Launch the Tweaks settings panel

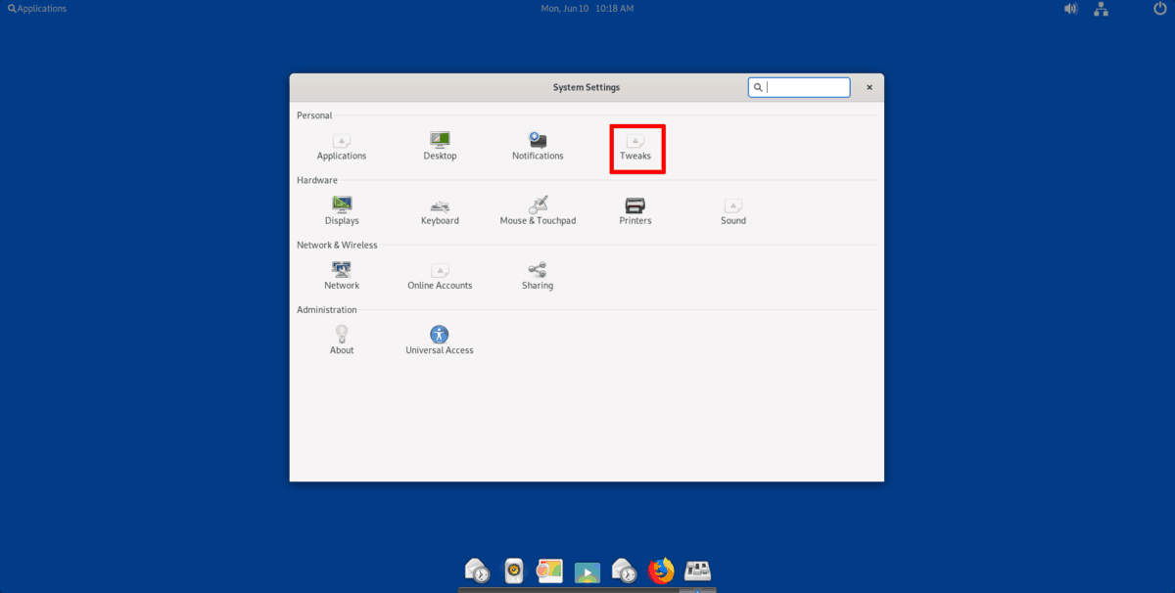635,147
